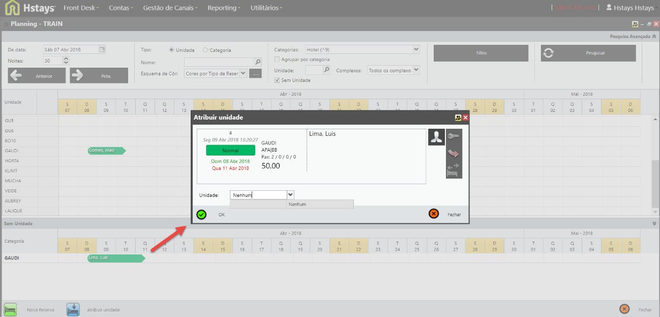Click the guest profile icon in dialog
The image size is (660, 317).
[436, 137]
